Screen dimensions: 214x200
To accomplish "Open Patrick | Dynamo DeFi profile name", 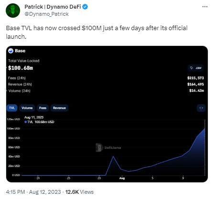I will point(53,7).
